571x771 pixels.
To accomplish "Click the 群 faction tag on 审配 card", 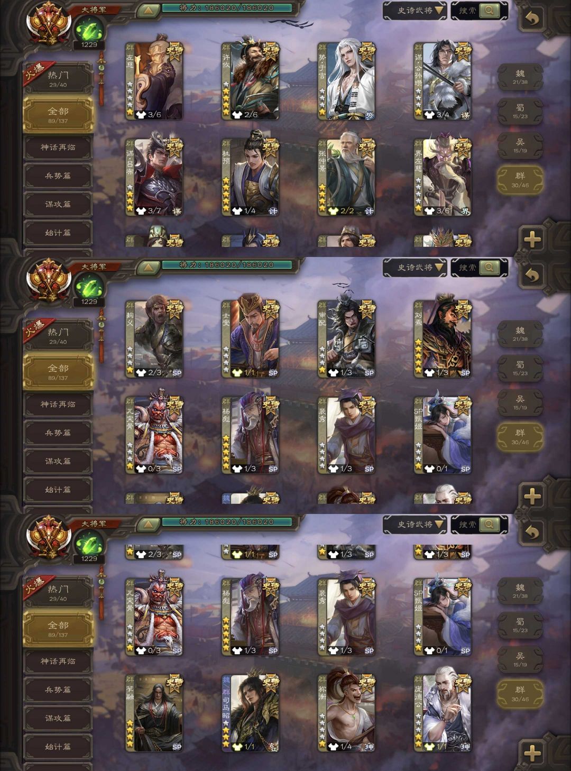I will click(x=322, y=305).
